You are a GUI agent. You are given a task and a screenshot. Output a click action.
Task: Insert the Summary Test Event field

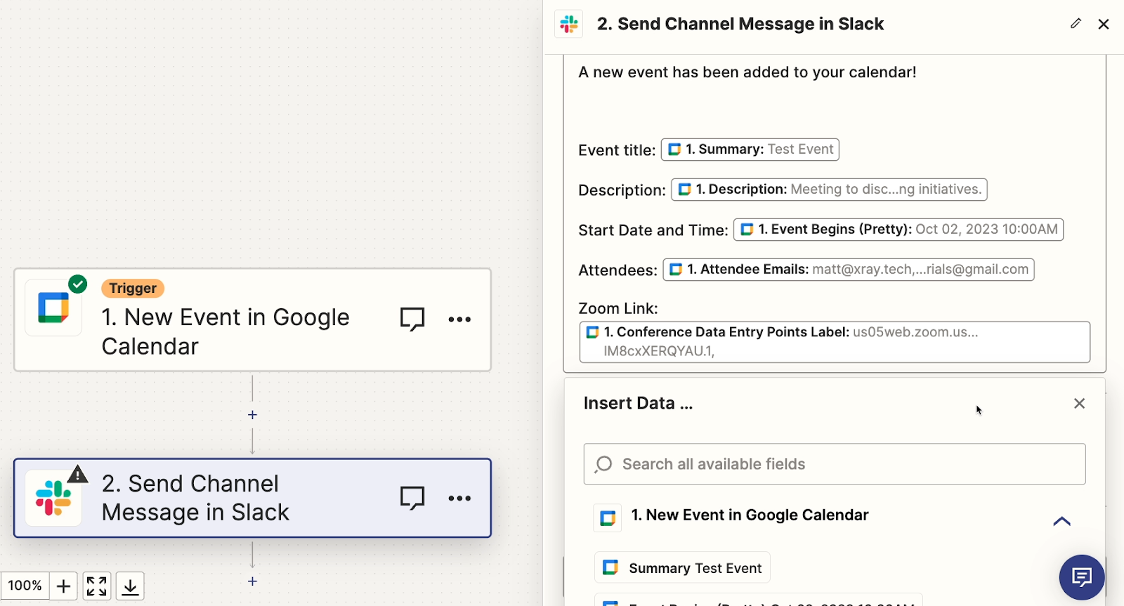pyautogui.click(x=682, y=567)
